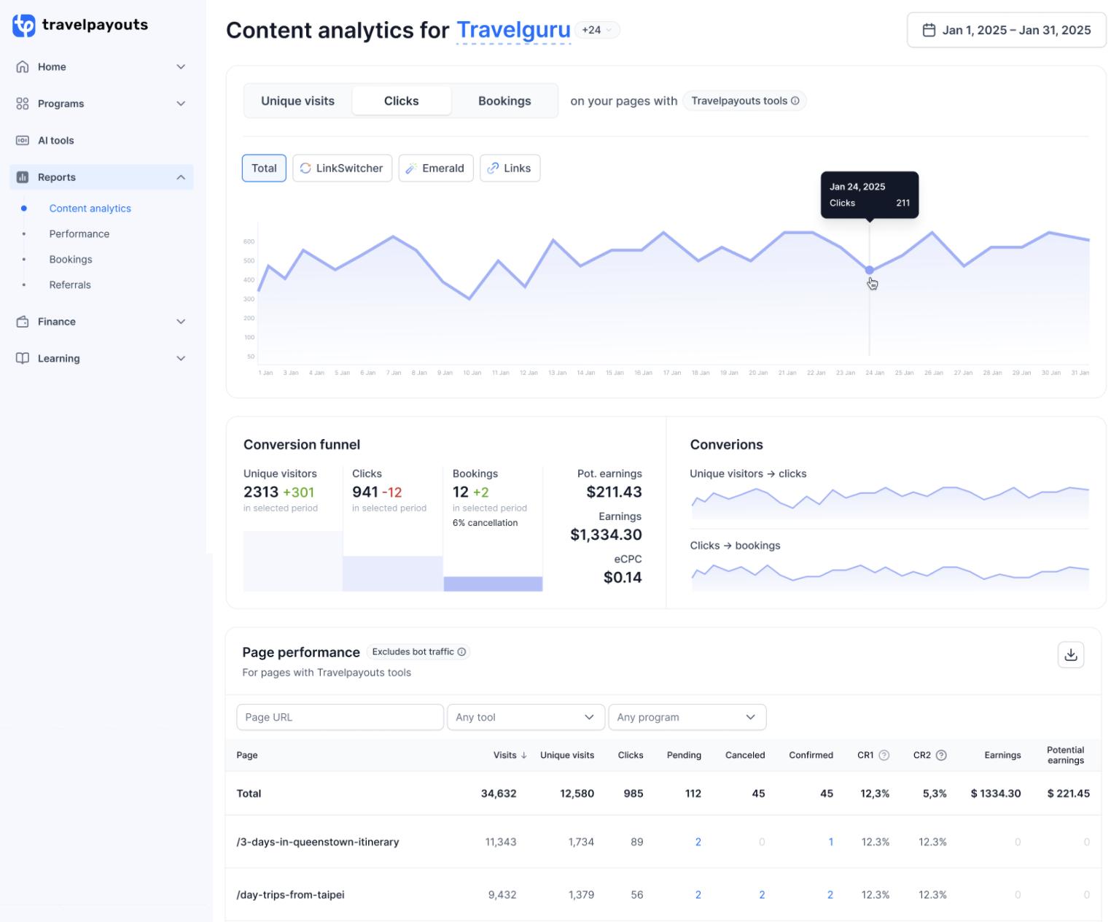Open the date range picker button
The image size is (1111, 922).
pos(1006,30)
